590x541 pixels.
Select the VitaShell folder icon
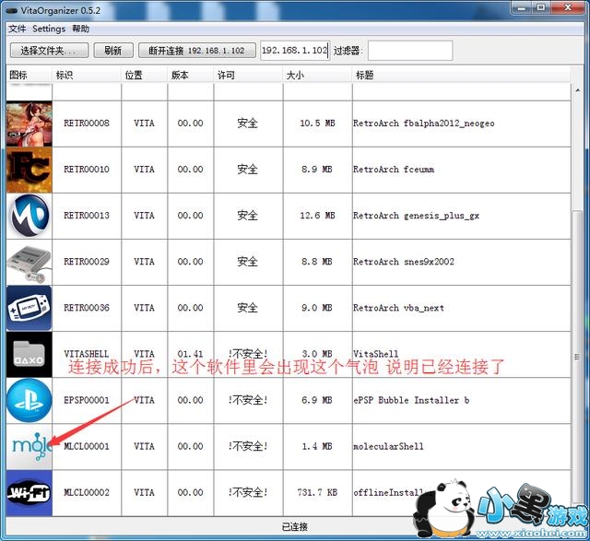(29, 355)
